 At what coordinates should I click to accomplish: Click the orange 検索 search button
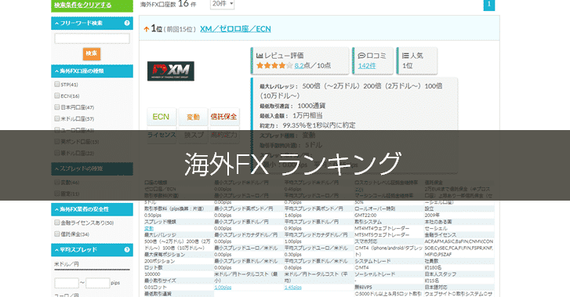[x=92, y=53]
